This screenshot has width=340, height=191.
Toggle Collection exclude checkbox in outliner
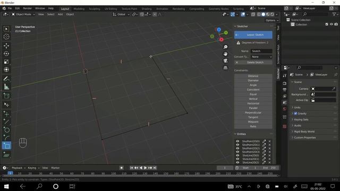327,24
